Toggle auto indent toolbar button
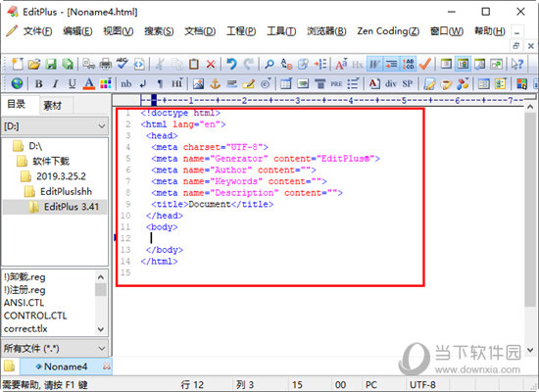The width and height of the screenshot is (539, 392). (391, 64)
